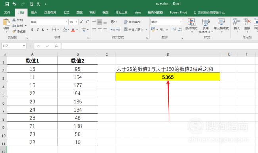Open the number format dropdown
The image size is (258, 153).
coord(181,22)
